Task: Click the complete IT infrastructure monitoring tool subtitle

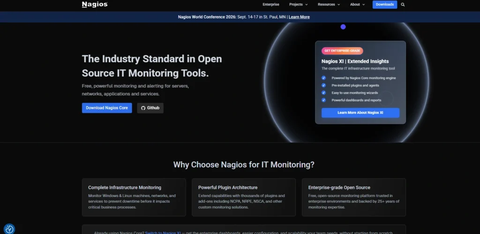Action: [358, 69]
